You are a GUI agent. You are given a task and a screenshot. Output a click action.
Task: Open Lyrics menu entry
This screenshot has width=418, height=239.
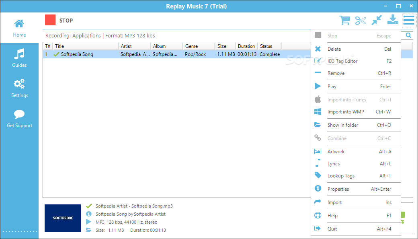coord(356,164)
